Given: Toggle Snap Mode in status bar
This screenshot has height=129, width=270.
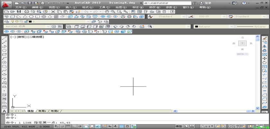Looking at the screenshot, I should 62,126.
